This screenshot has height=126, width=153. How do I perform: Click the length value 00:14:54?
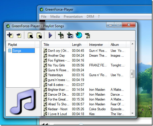pos(78,90)
